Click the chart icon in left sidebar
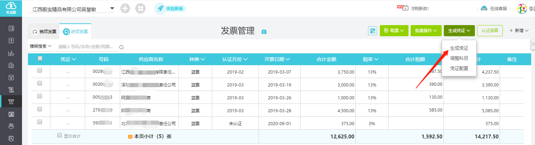Viewport: 535px width, 145px height. point(11,53)
